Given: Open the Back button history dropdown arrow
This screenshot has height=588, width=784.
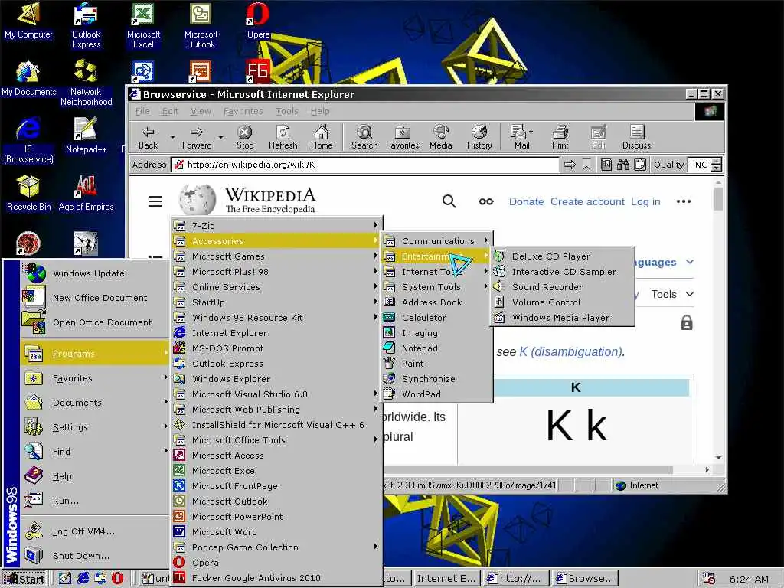Looking at the screenshot, I should (x=172, y=137).
